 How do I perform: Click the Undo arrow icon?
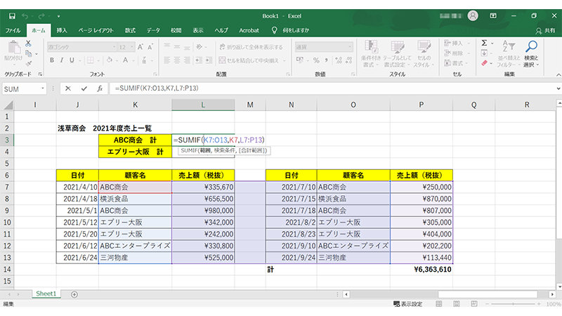pos(25,16)
